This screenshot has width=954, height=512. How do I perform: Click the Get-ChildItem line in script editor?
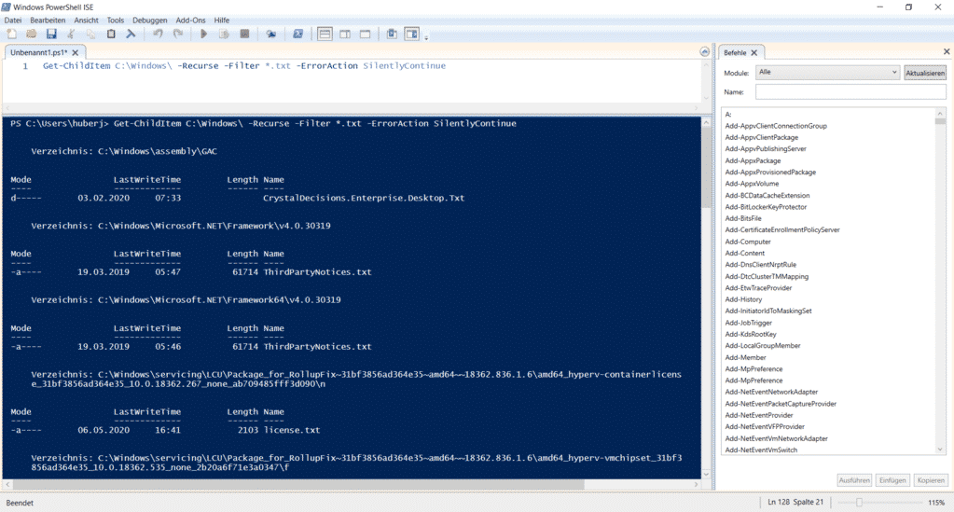pyautogui.click(x=244, y=66)
